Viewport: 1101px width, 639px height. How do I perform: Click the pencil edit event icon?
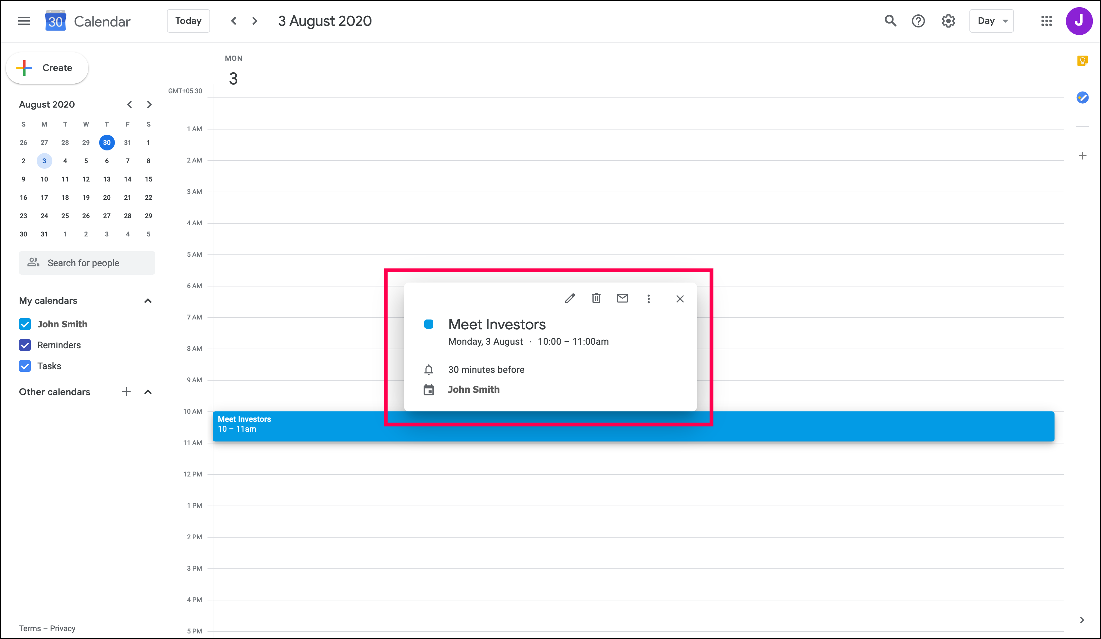[570, 299]
